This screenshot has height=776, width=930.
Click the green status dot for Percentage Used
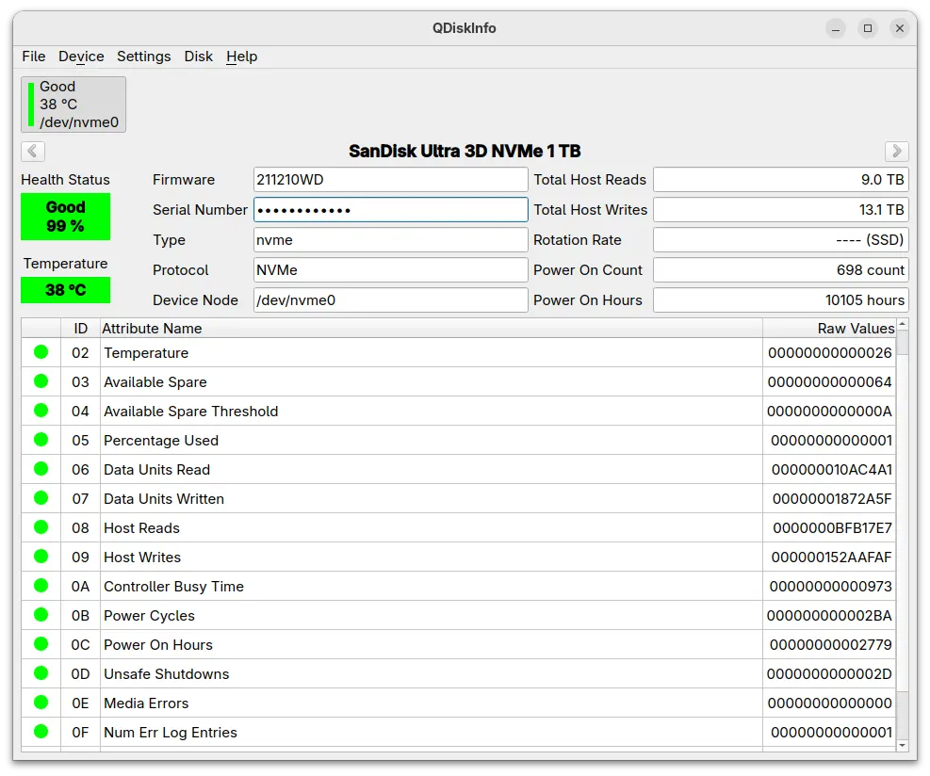click(41, 440)
